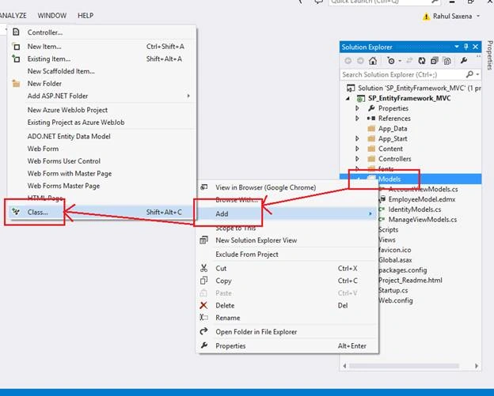Viewport: 494px width, 396px height.
Task: Click the yellow warning icon beside Rahul Saxena
Action: tap(426, 17)
